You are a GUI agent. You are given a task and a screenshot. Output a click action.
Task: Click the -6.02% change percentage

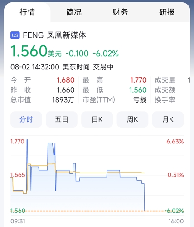click(x=106, y=54)
